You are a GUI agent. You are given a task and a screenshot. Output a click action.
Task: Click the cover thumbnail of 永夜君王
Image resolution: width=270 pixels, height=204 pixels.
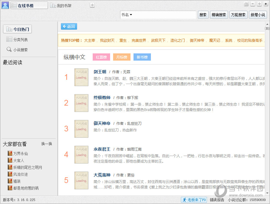[x=81, y=155]
